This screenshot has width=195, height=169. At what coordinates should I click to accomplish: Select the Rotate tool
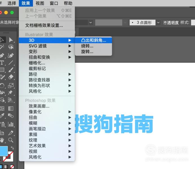click(2, 86)
